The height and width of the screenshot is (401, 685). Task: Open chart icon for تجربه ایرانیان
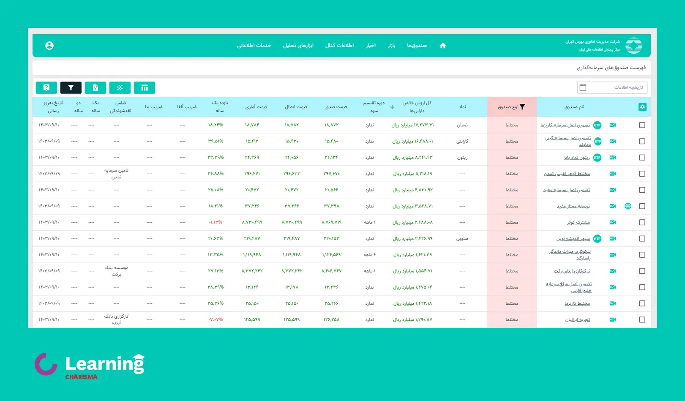tap(613, 320)
